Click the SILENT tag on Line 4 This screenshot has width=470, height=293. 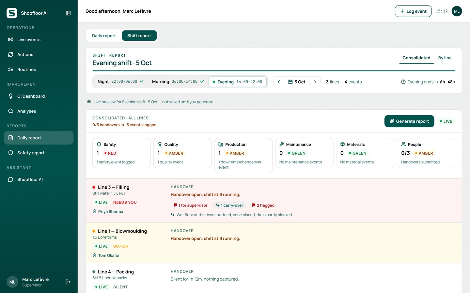click(120, 287)
